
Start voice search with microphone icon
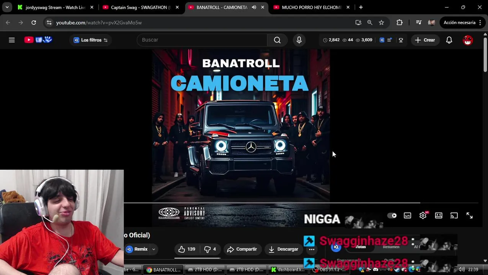pyautogui.click(x=299, y=40)
